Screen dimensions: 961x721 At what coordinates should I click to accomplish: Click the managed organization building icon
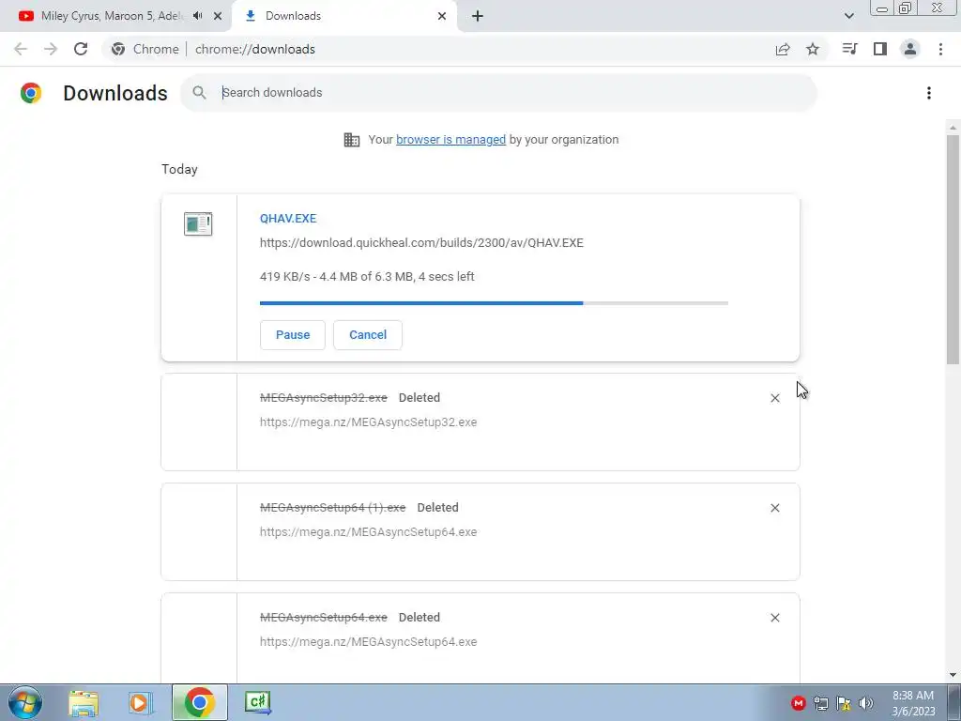352,140
